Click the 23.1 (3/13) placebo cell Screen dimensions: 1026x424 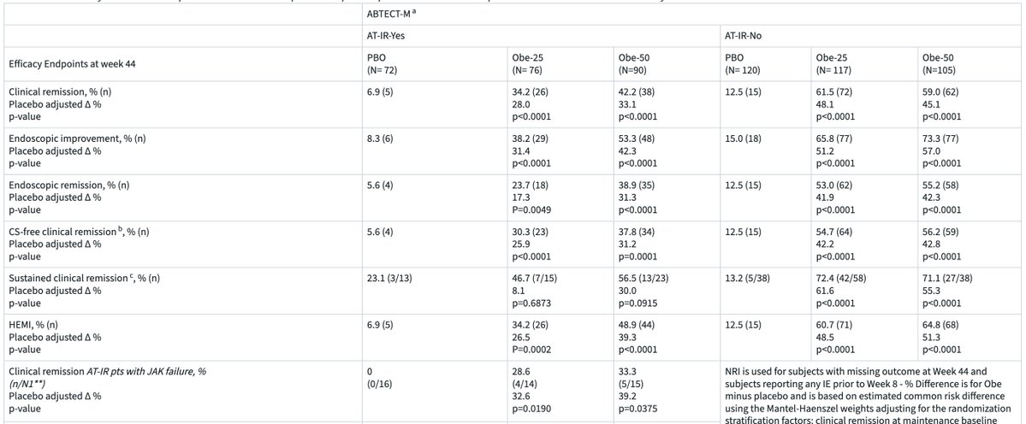pyautogui.click(x=389, y=279)
